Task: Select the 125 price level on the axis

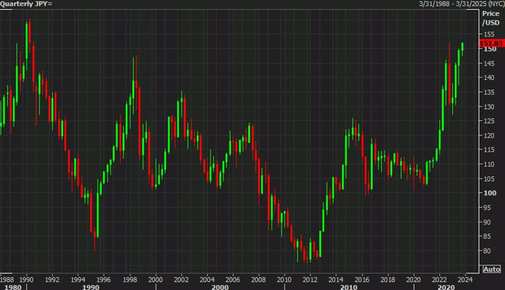Action: (489, 121)
